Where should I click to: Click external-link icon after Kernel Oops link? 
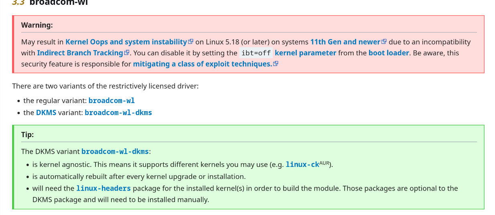(191, 42)
